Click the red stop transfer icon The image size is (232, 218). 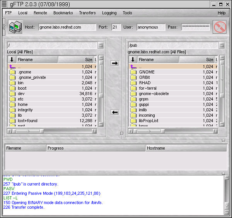tap(220, 27)
